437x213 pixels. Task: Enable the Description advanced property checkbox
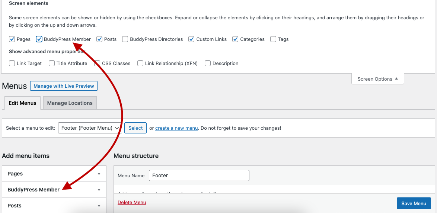pyautogui.click(x=208, y=63)
